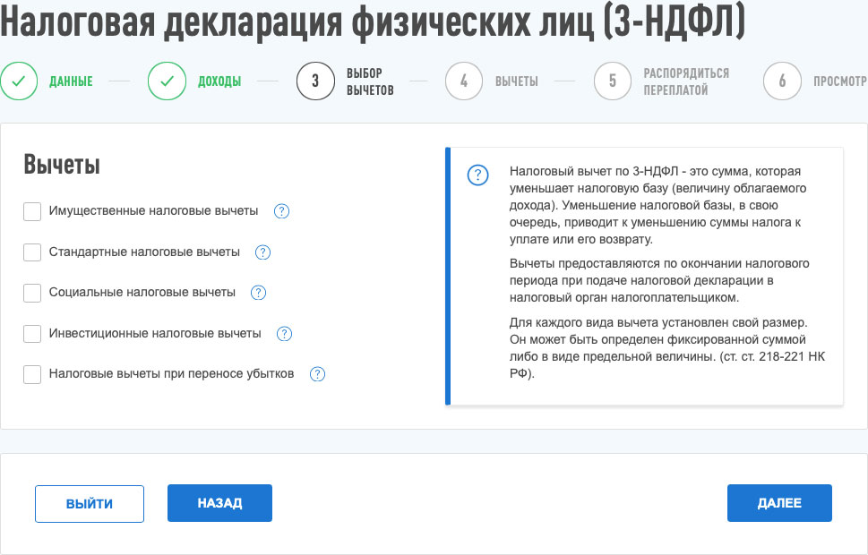Enable Имущественные налоговые вычеты checkbox
The height and width of the screenshot is (555, 868).
(32, 211)
